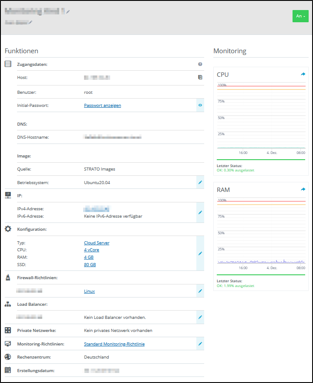Viewport: 313px width, 383px height.
Task: Toggle password visibility with the eye icon
Action: coord(200,105)
